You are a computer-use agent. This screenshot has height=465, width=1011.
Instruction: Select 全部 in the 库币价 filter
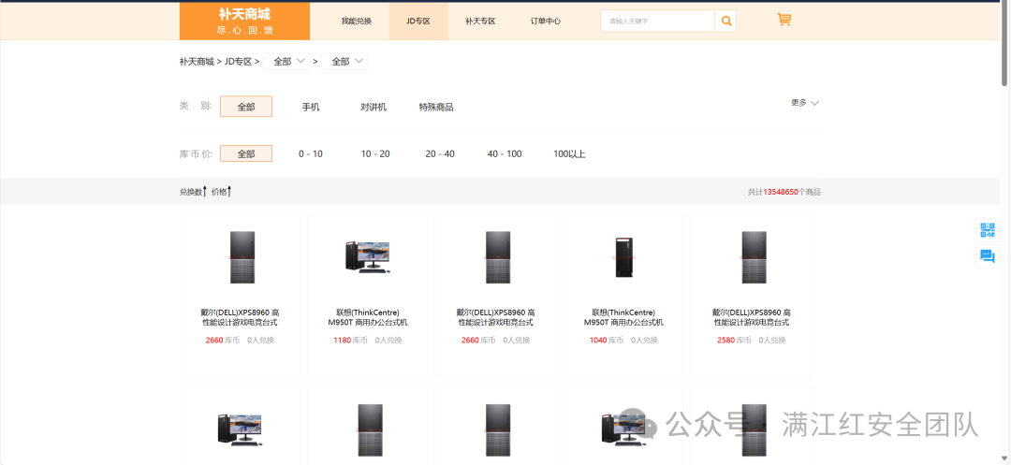pyautogui.click(x=245, y=153)
